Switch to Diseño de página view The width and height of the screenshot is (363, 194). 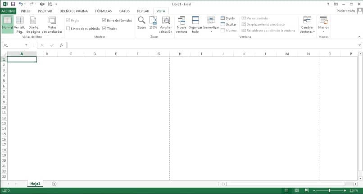click(x=33, y=24)
